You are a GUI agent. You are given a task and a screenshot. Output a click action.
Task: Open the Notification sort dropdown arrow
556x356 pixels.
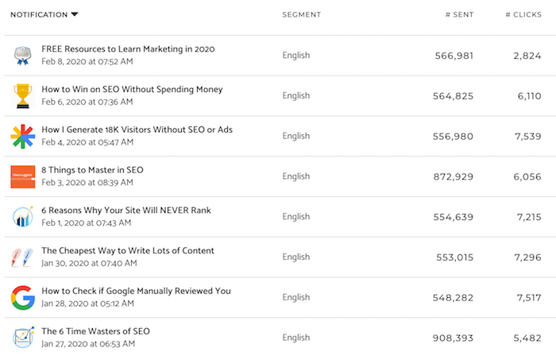pos(75,14)
